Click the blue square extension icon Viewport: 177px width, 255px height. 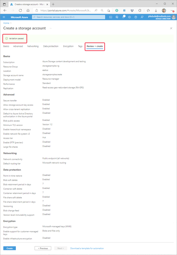124,10
